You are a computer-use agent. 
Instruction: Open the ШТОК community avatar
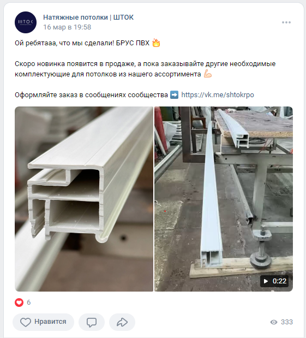click(x=26, y=22)
